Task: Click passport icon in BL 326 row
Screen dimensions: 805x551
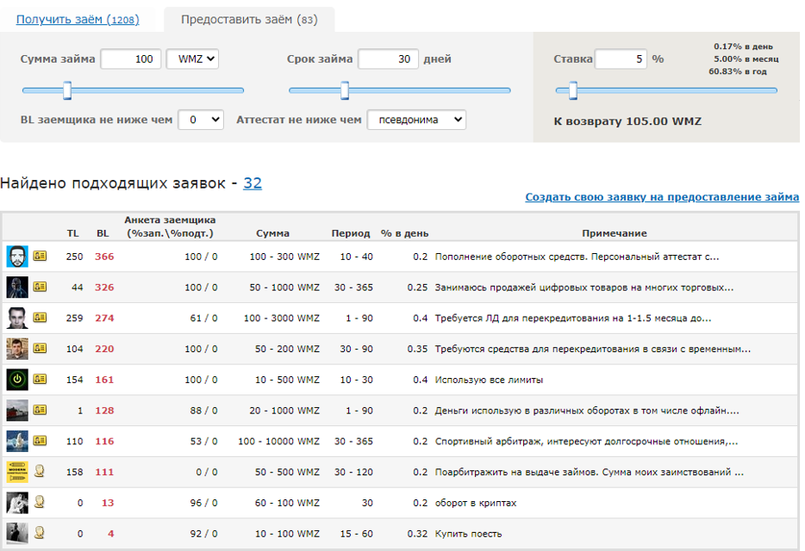Action: pyautogui.click(x=40, y=287)
